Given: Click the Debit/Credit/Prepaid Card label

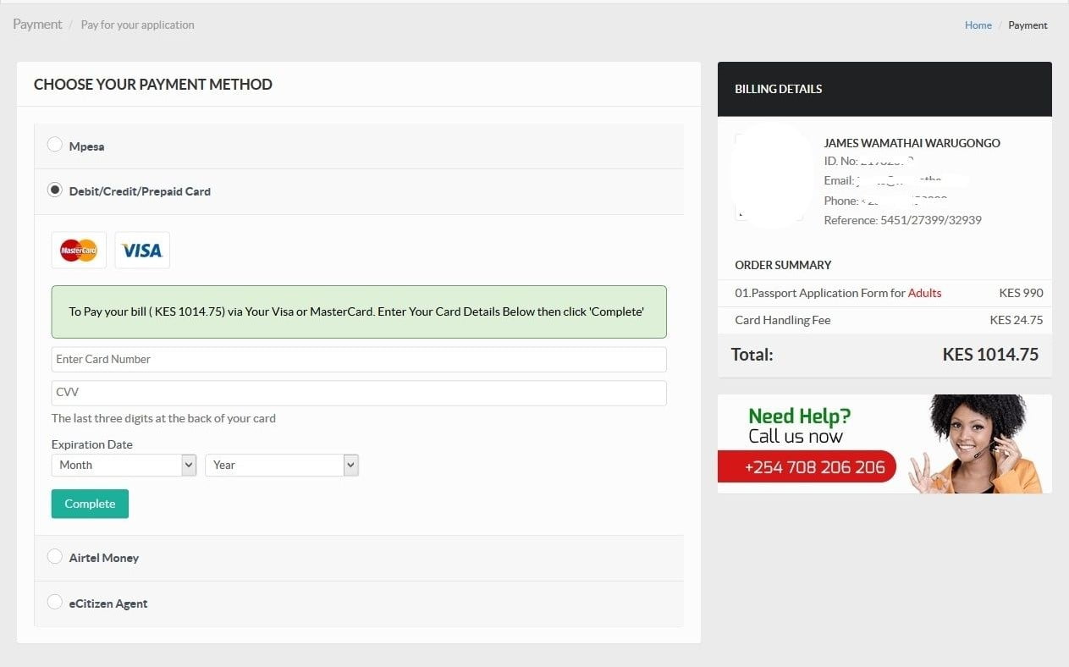Looking at the screenshot, I should pyautogui.click(x=140, y=191).
